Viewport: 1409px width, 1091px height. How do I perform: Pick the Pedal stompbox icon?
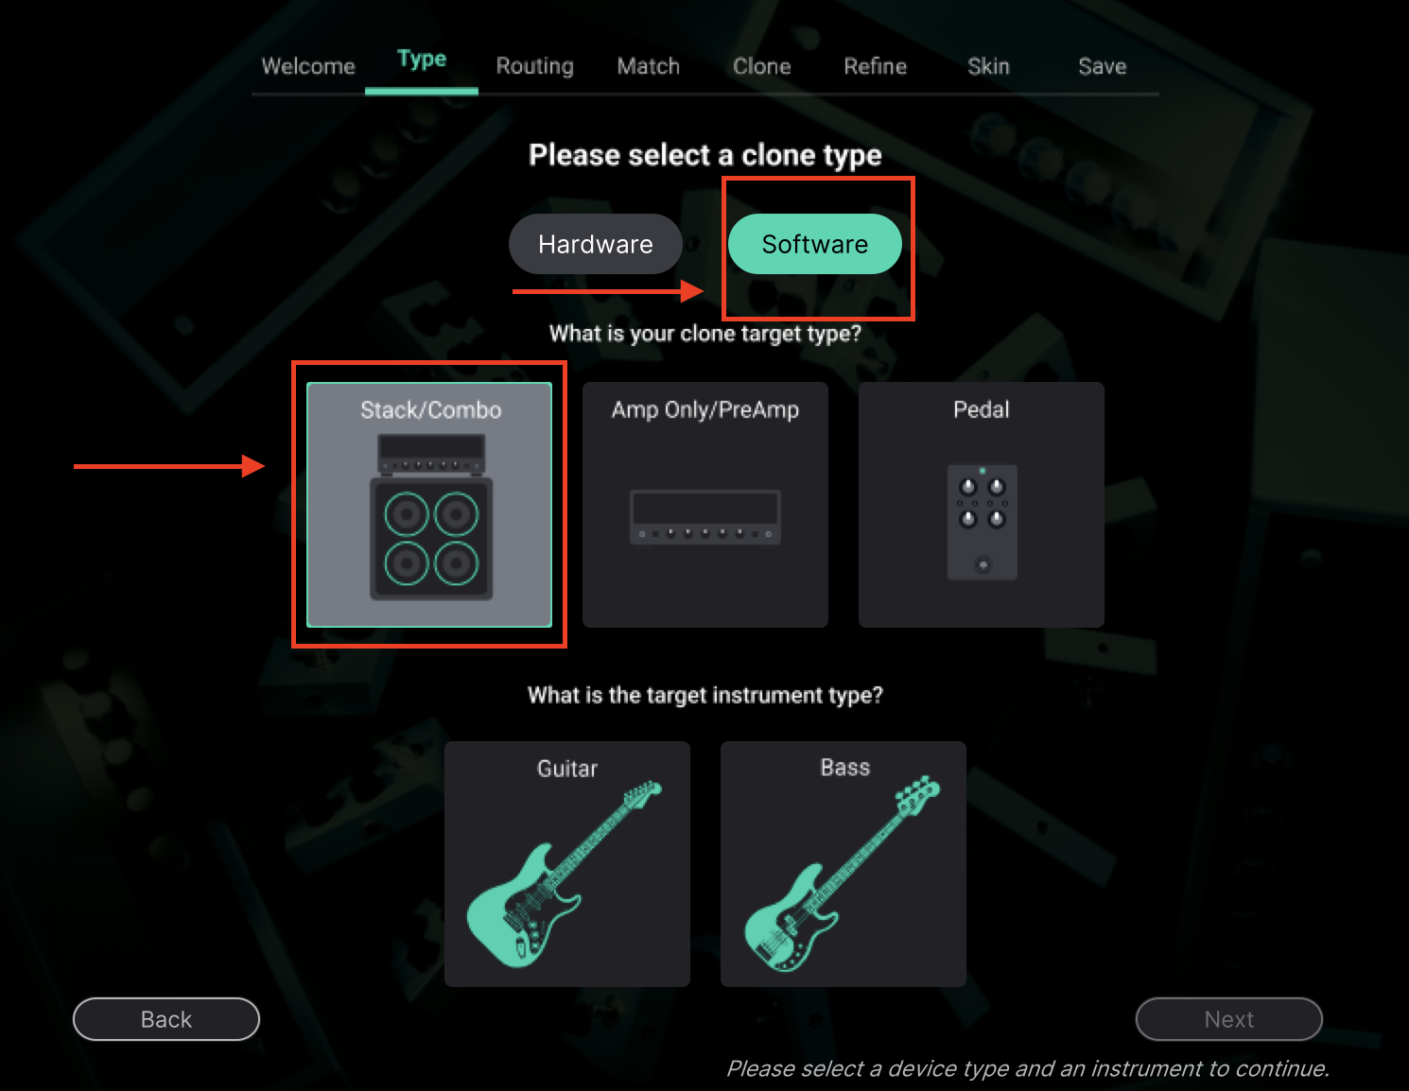pyautogui.click(x=983, y=522)
